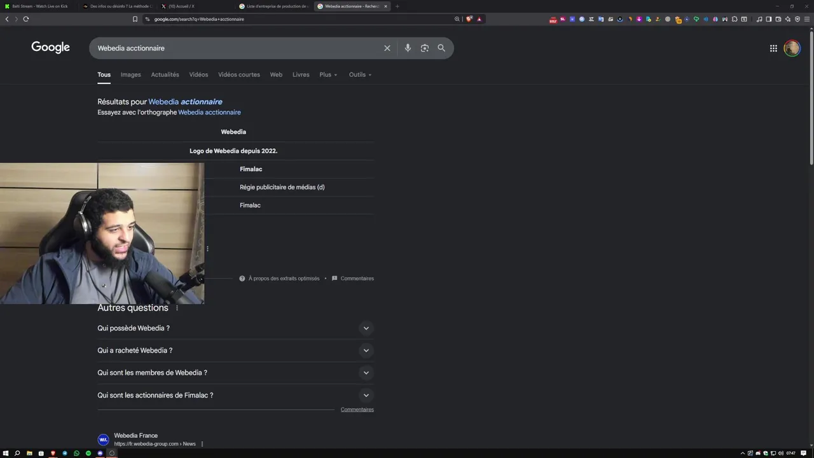Screen dimensions: 814x458
Task: Click the address bar URL
Action: click(199, 19)
